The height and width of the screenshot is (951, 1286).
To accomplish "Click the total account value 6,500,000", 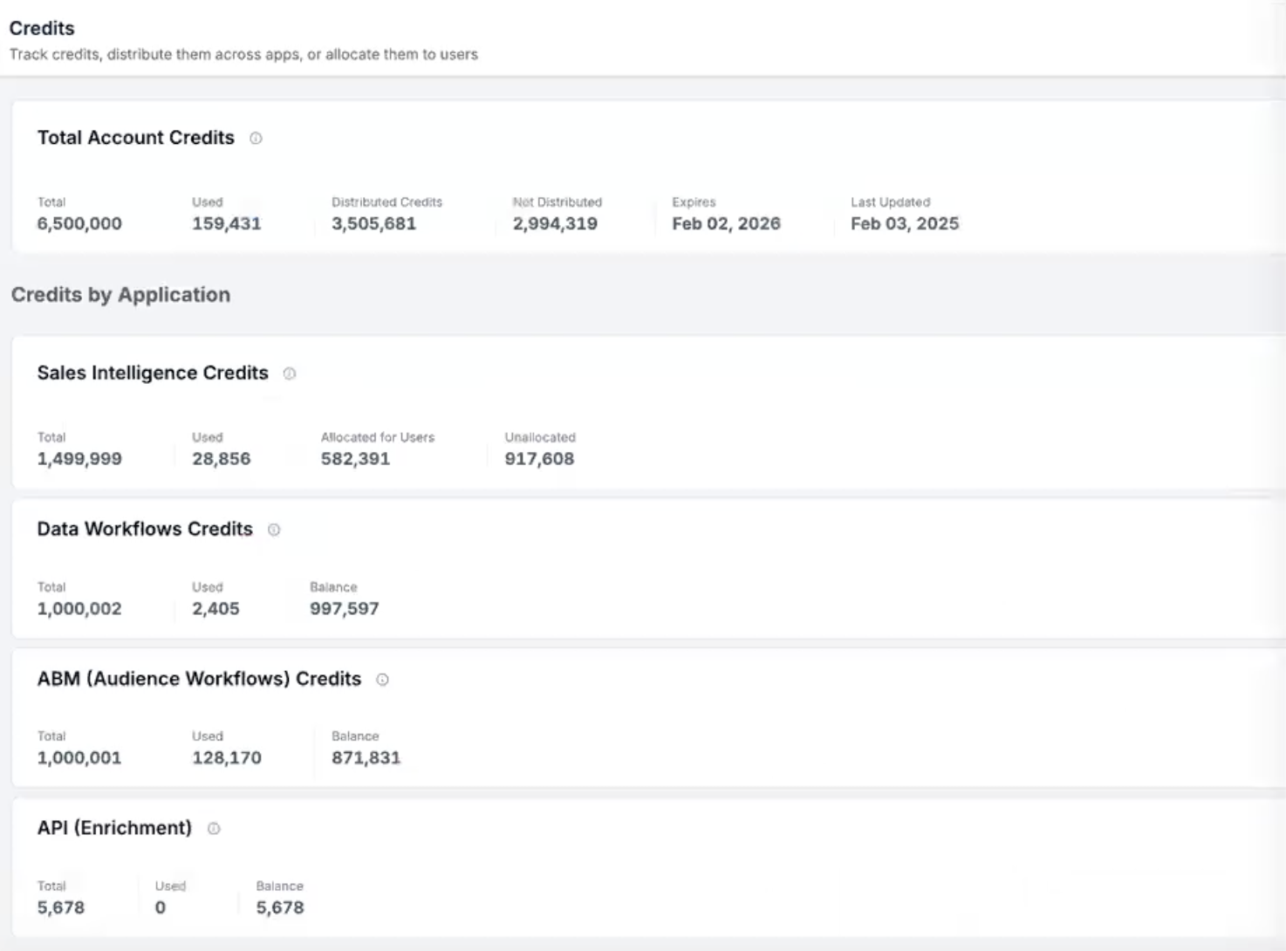I will tap(79, 223).
